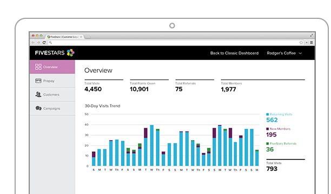This screenshot has height=194, width=331.
Task: Click the macOS green zoom button
Action: pos(41,36)
